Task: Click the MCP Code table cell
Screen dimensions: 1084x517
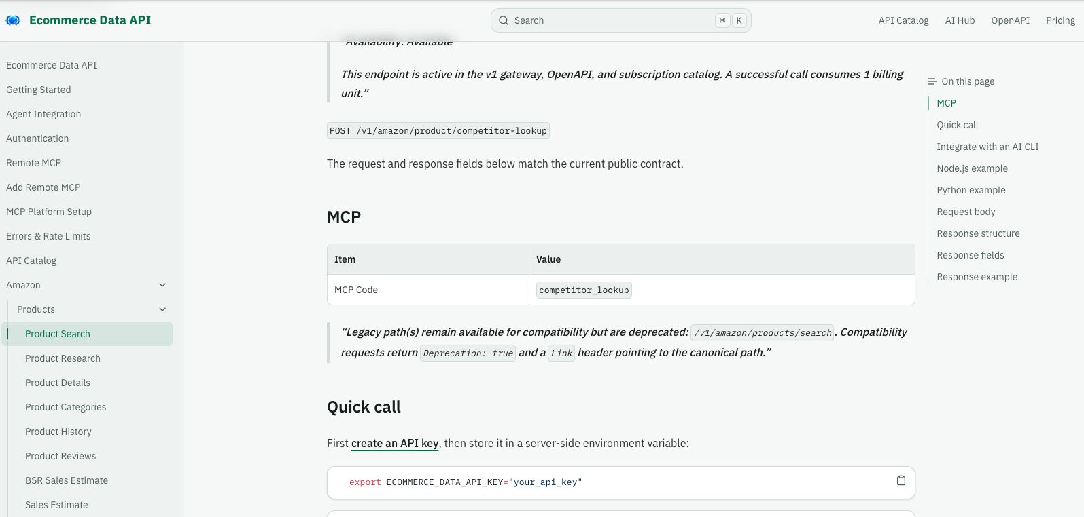Action: pyautogui.click(x=428, y=290)
